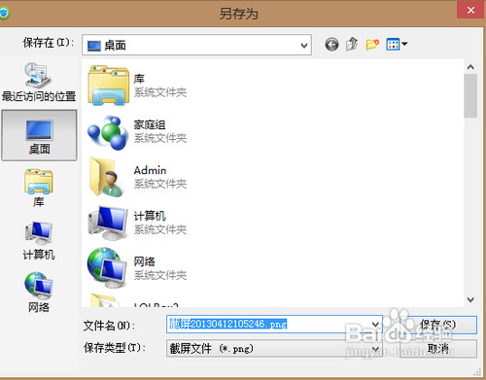Image resolution: width=486 pixels, height=380 pixels.
Task: Click the 取消 button
Action: tap(438, 349)
